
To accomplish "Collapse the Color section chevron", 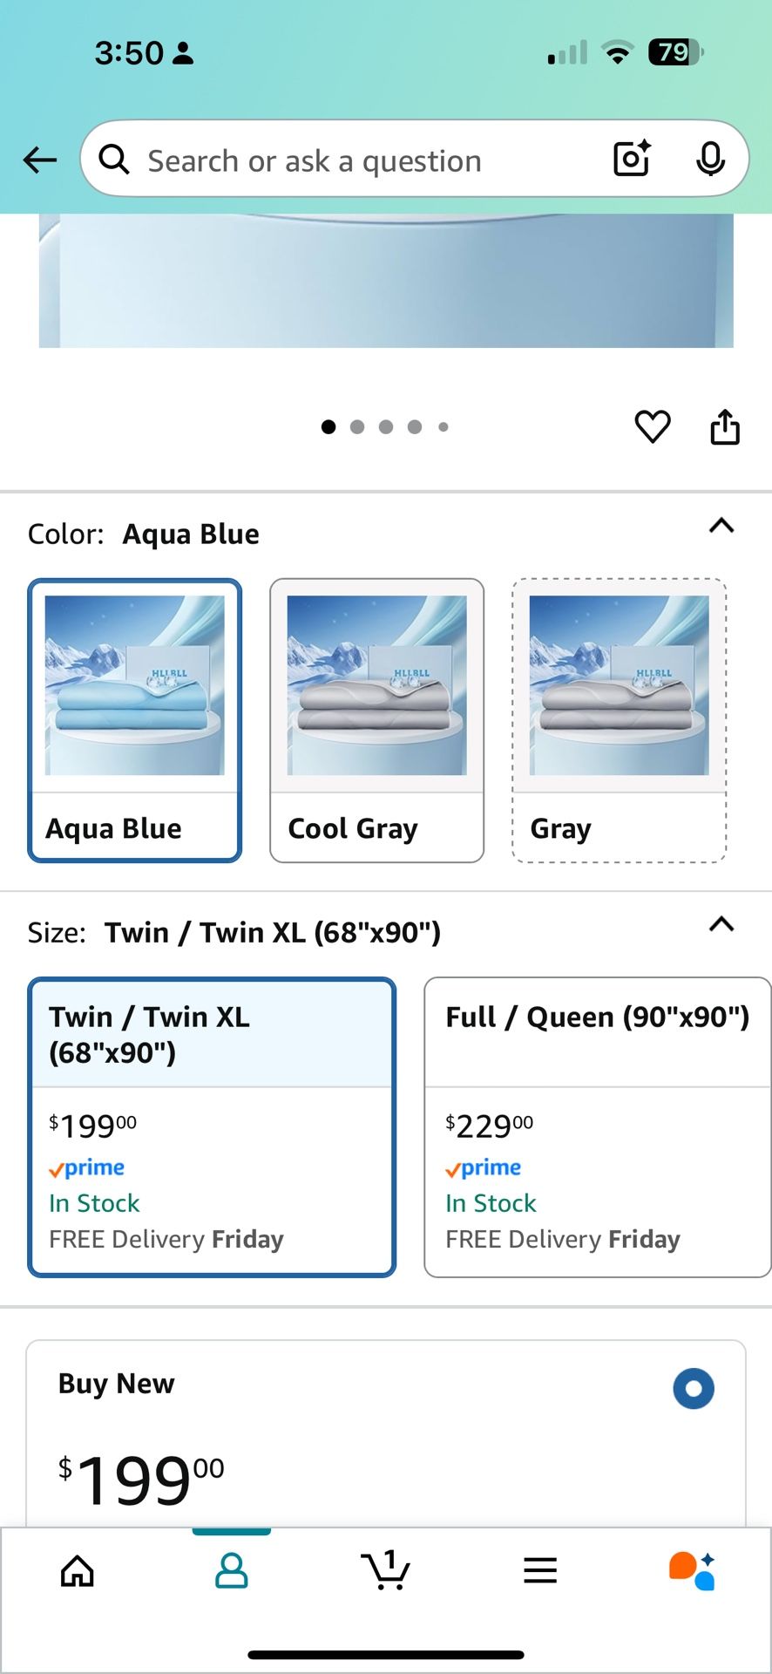I will pyautogui.click(x=721, y=526).
